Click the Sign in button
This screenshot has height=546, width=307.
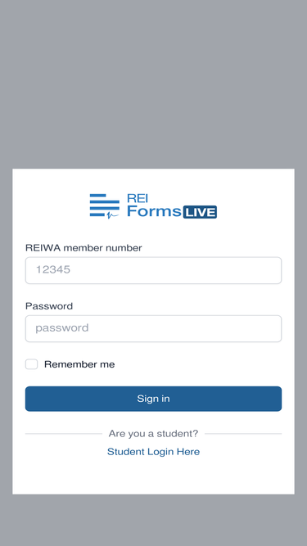coord(154,399)
